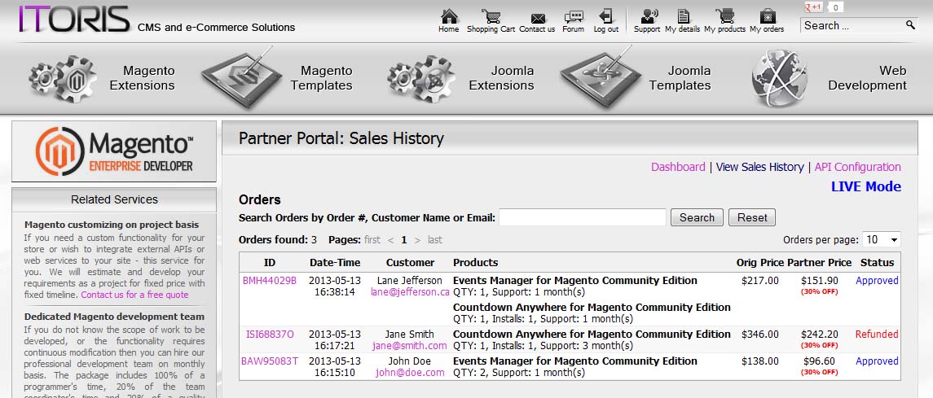Click Approved status for John Doe order
This screenshot has height=398, width=933.
tap(877, 361)
